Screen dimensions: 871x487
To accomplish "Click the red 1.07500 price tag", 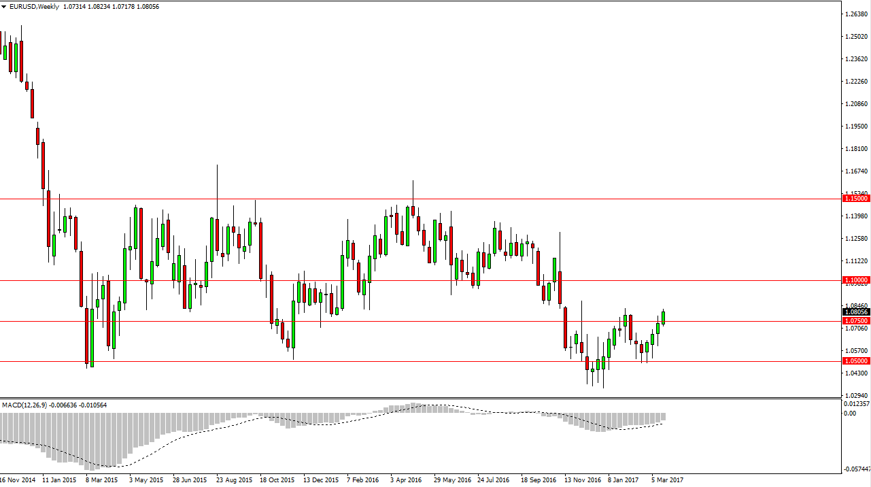I will pyautogui.click(x=854, y=321).
